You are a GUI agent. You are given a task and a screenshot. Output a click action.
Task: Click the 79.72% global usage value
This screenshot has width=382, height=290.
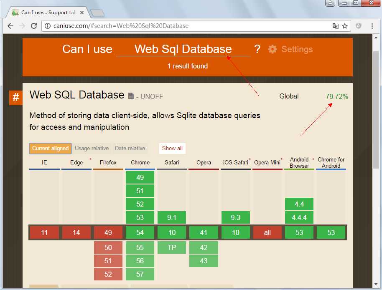[337, 96]
